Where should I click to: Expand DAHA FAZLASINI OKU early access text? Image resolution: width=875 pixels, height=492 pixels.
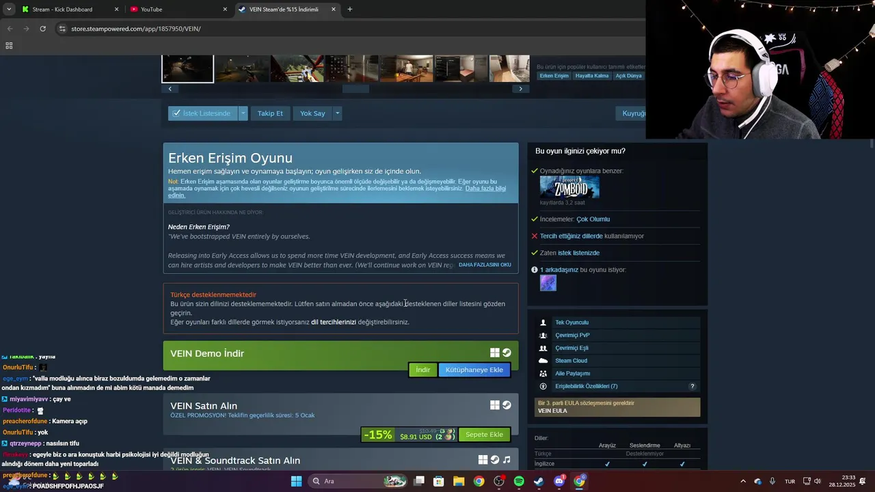[x=485, y=265]
